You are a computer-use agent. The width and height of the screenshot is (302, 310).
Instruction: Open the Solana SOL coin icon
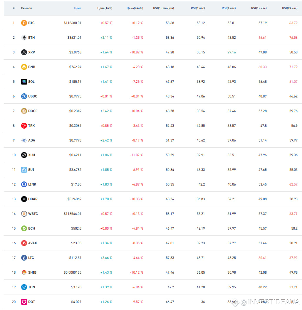point(24,81)
